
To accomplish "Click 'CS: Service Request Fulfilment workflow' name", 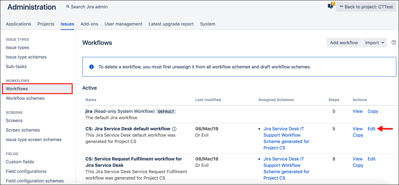I will coord(134,162).
